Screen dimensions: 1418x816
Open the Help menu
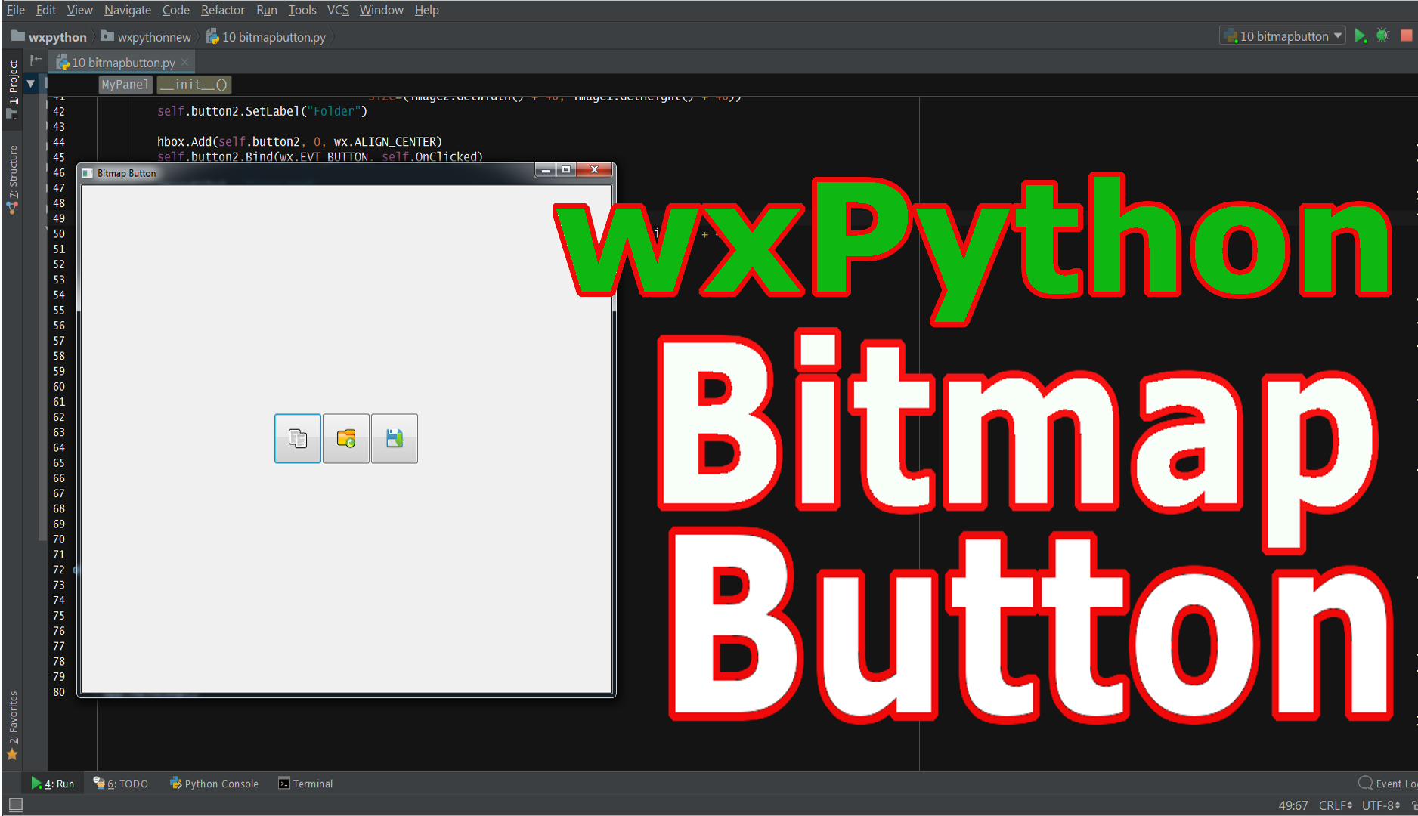[x=427, y=10]
